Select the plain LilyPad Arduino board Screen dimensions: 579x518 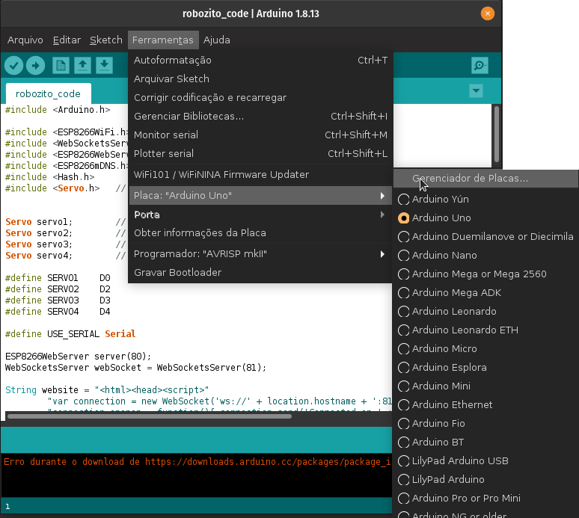point(486,480)
